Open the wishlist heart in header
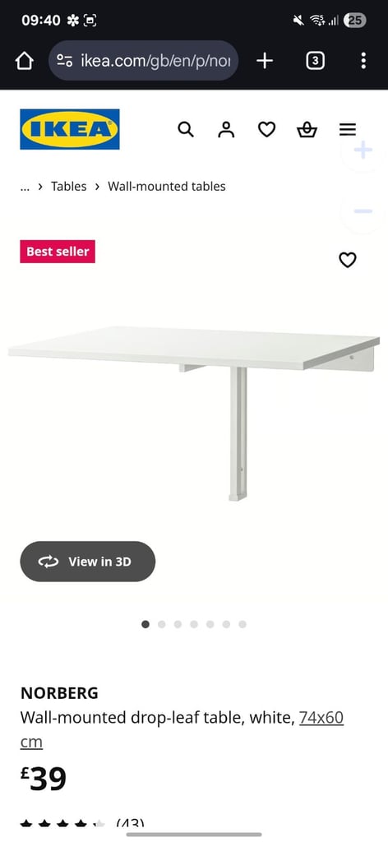Viewport: 388px width, 842px height. (x=266, y=129)
